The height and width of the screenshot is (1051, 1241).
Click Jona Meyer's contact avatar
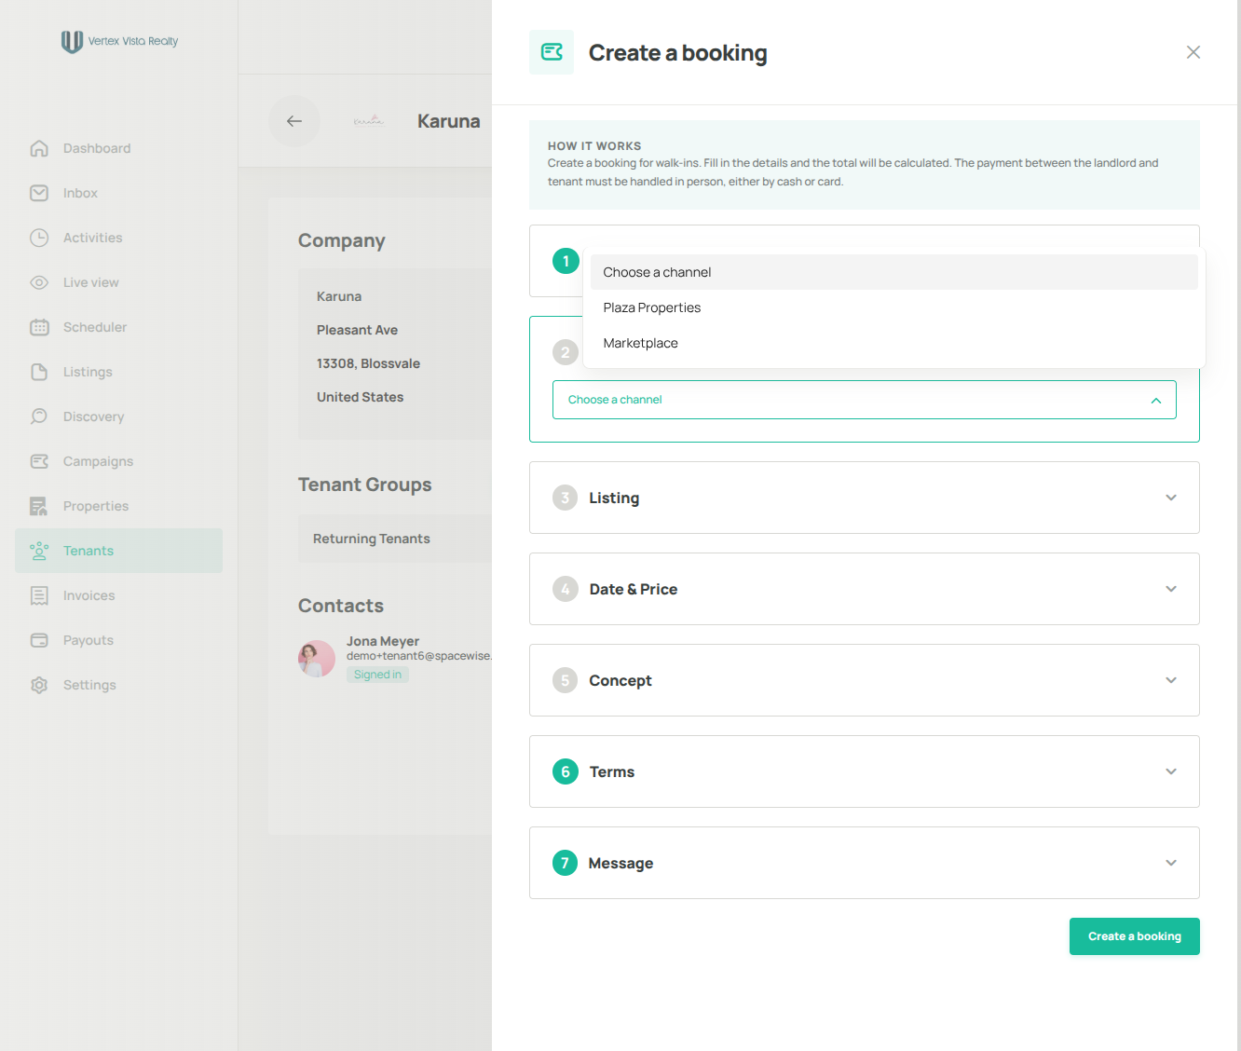click(x=317, y=659)
